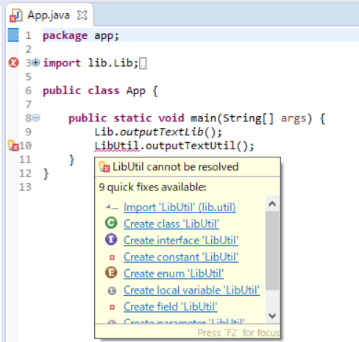Viewport: 359px width, 342px height.
Task: Close the App.java tab
Action: [82, 15]
